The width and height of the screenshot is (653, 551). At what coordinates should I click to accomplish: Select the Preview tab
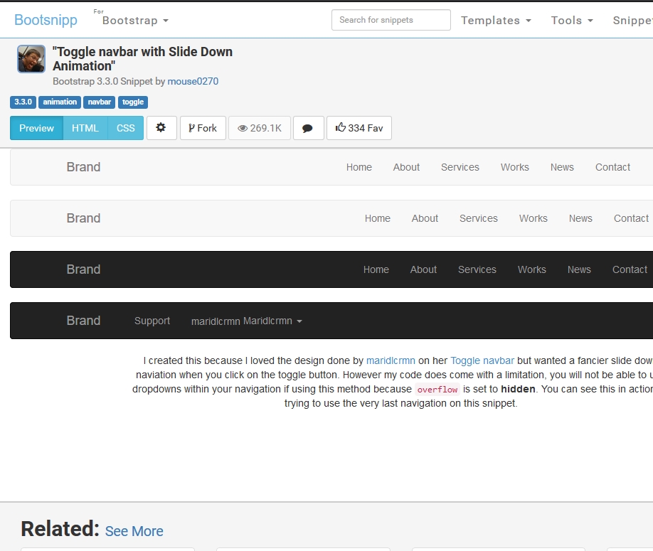tap(36, 128)
